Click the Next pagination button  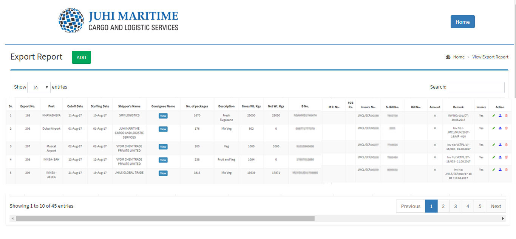coord(496,206)
